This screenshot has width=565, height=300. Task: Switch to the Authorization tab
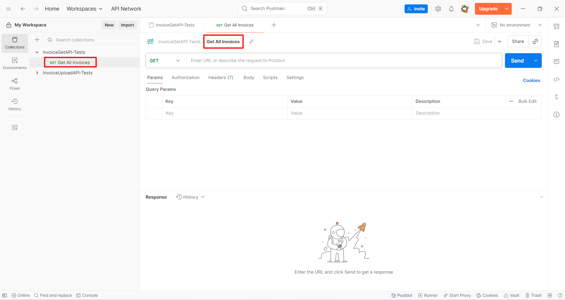tap(185, 77)
